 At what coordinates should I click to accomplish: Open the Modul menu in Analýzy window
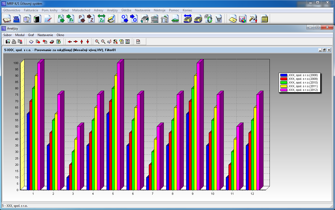[20, 35]
